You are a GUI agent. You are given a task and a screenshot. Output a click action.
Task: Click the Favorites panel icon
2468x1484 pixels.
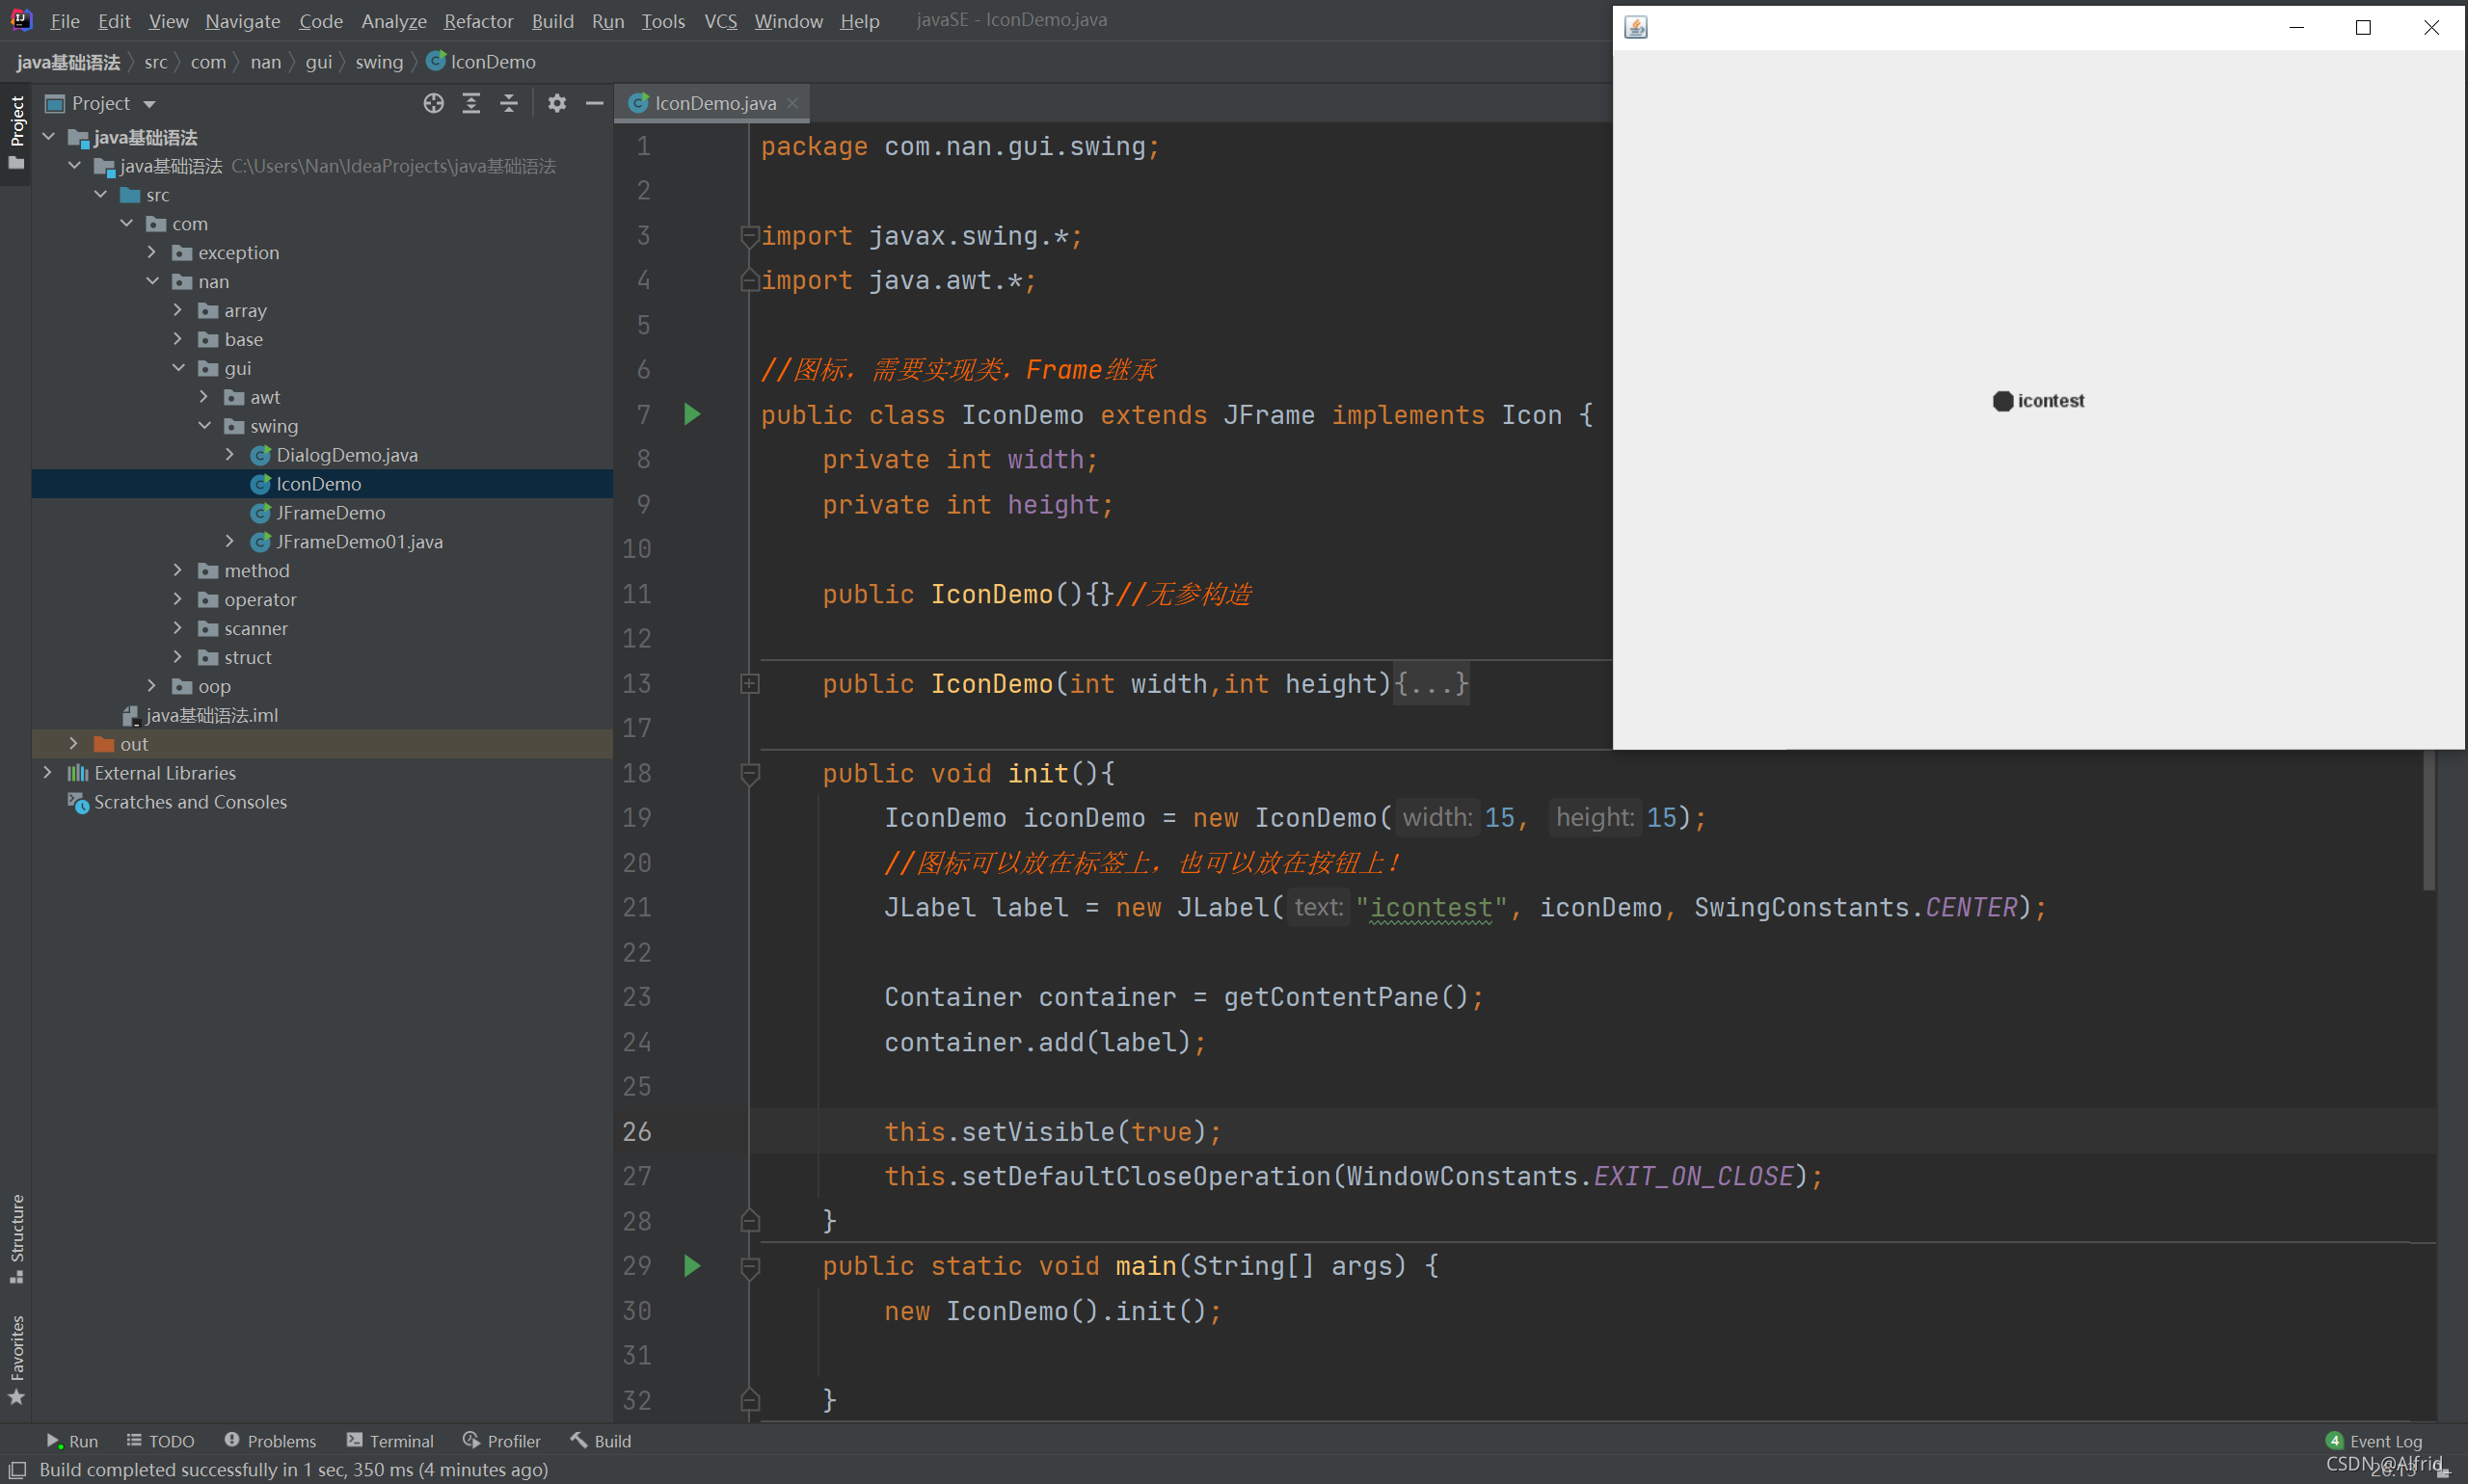[17, 1365]
